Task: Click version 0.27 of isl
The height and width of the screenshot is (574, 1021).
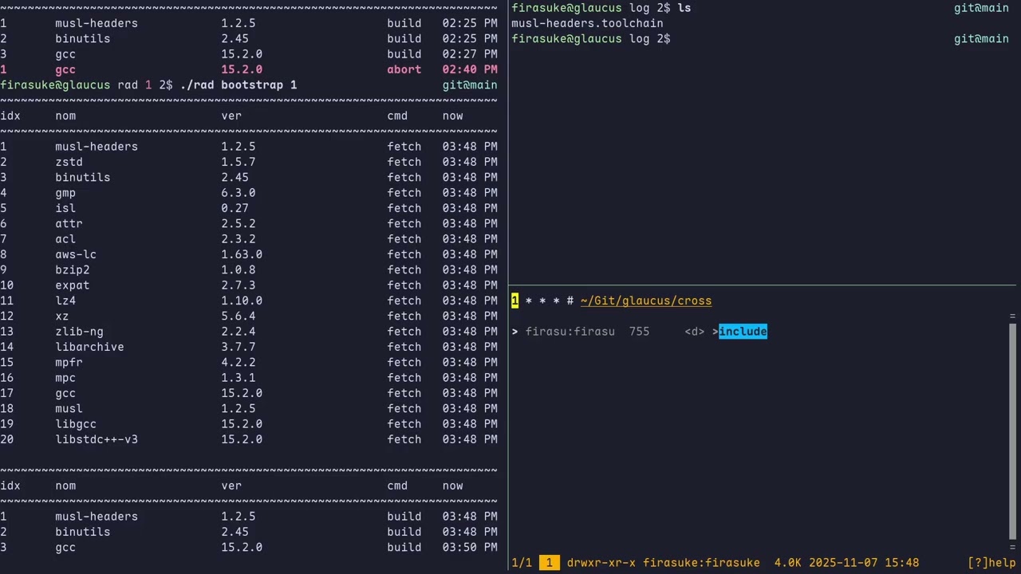Action: pyautogui.click(x=235, y=208)
